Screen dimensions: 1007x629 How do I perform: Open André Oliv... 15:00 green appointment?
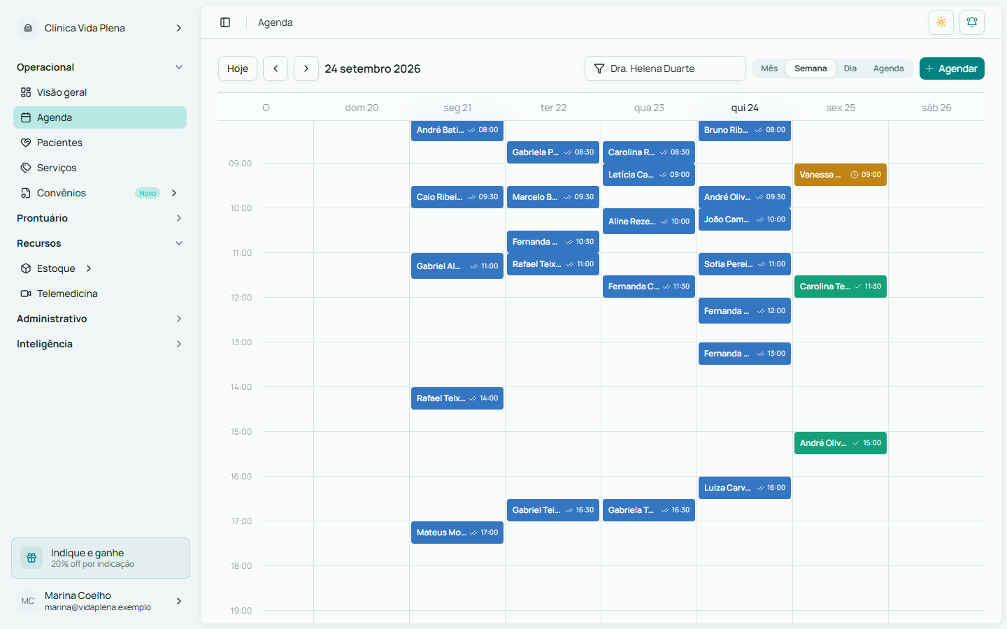841,443
